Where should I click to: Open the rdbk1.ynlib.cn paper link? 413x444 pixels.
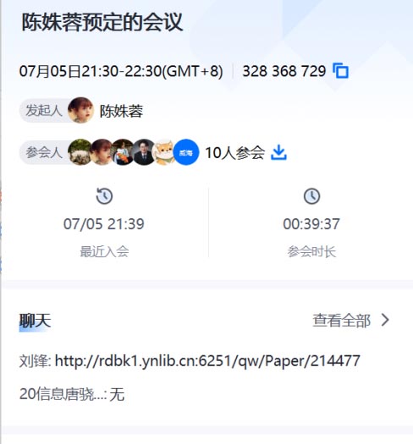tap(207, 361)
